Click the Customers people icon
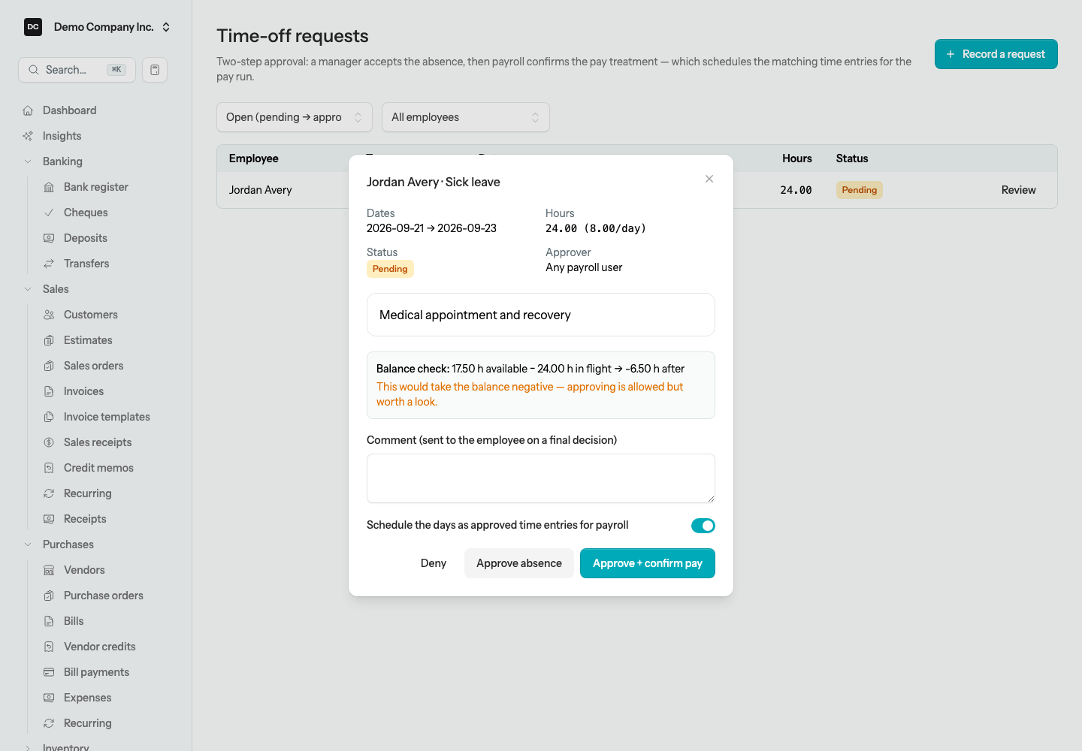 coord(49,315)
